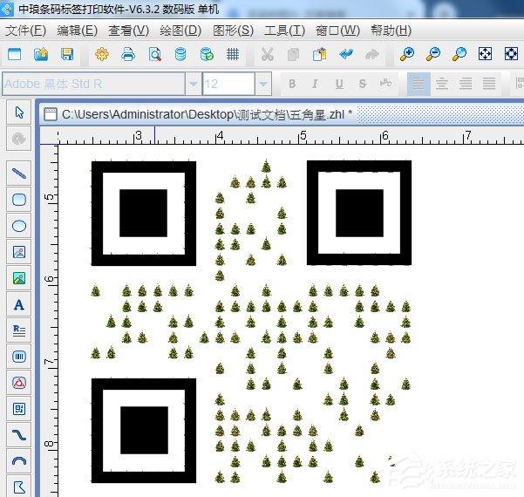This screenshot has width=524, height=497.
Task: Click the grey redo arrow
Action: (372, 54)
